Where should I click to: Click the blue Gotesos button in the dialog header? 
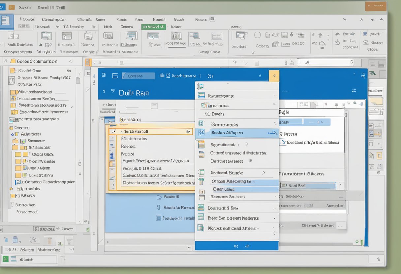pyautogui.click(x=139, y=75)
